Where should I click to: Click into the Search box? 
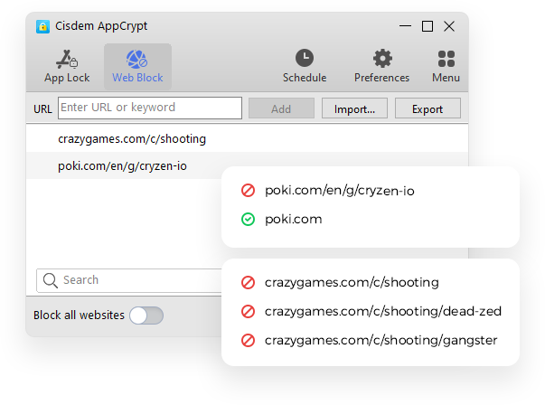[129, 280]
